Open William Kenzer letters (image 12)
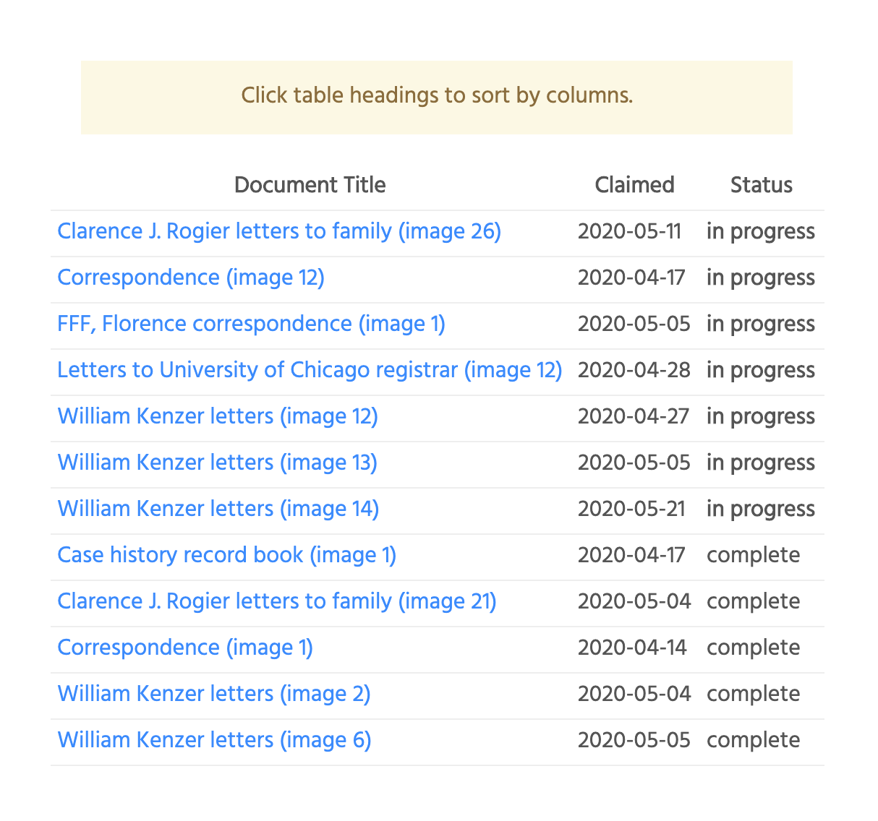878x821 pixels. [217, 416]
